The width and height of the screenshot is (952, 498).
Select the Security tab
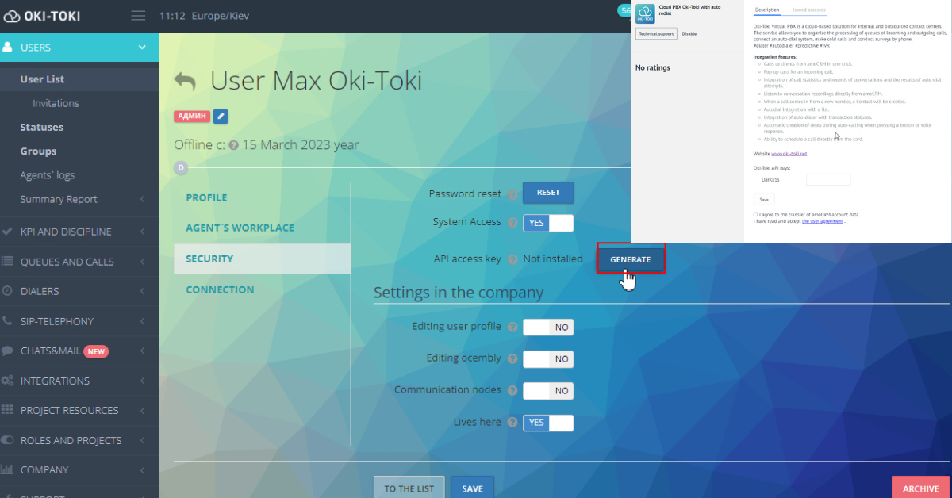coord(262,259)
